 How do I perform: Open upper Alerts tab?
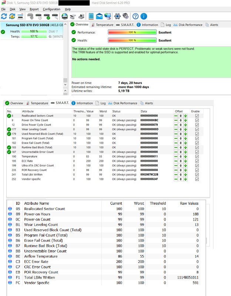coord(212,25)
